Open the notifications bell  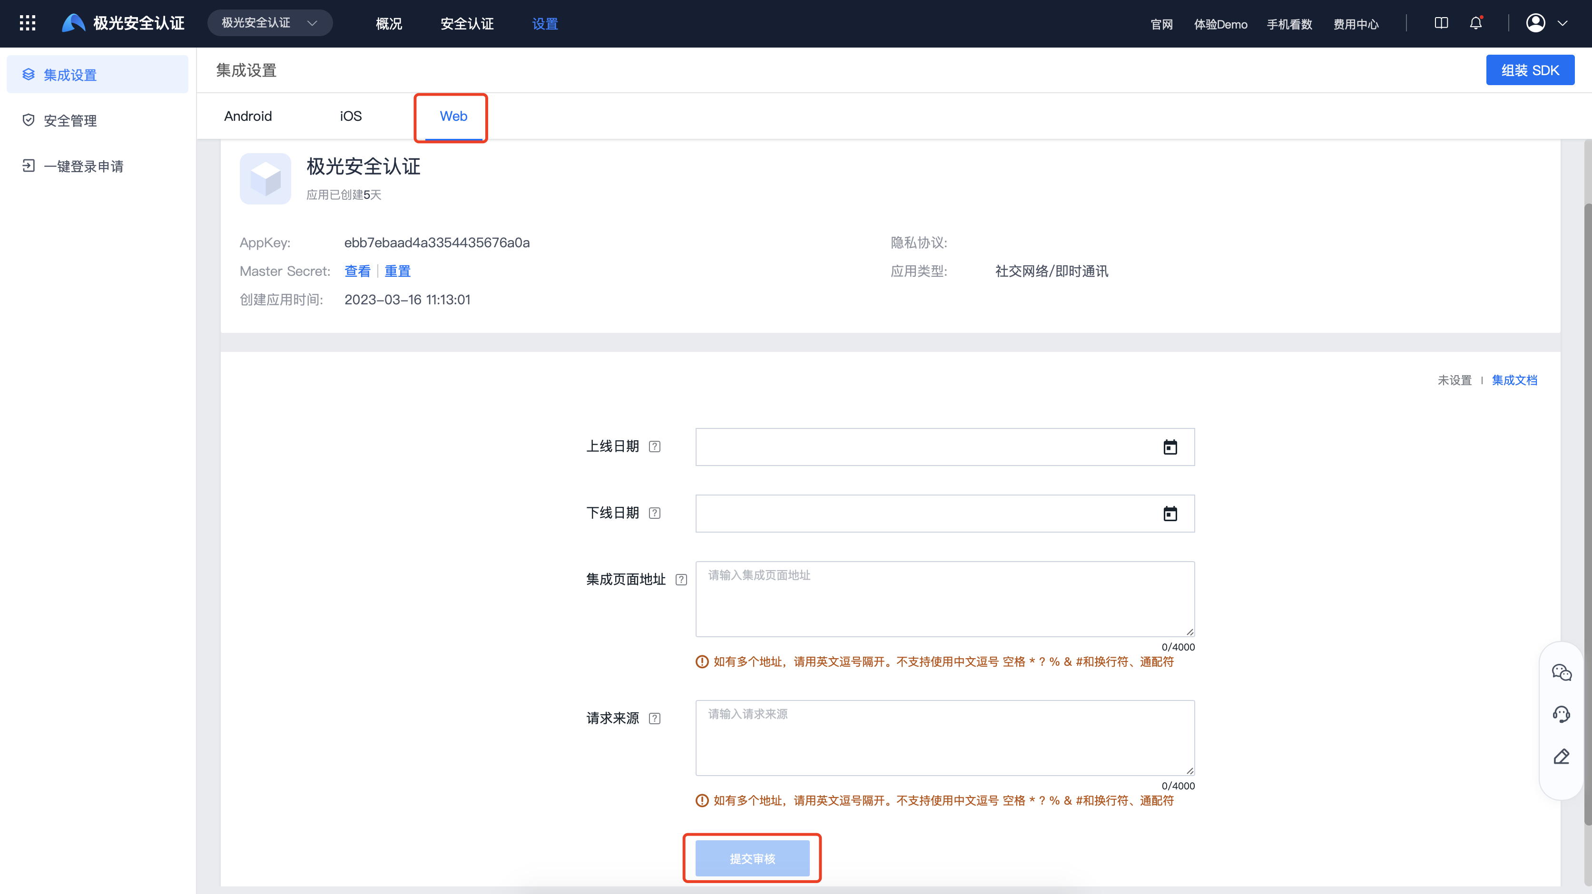click(1476, 23)
